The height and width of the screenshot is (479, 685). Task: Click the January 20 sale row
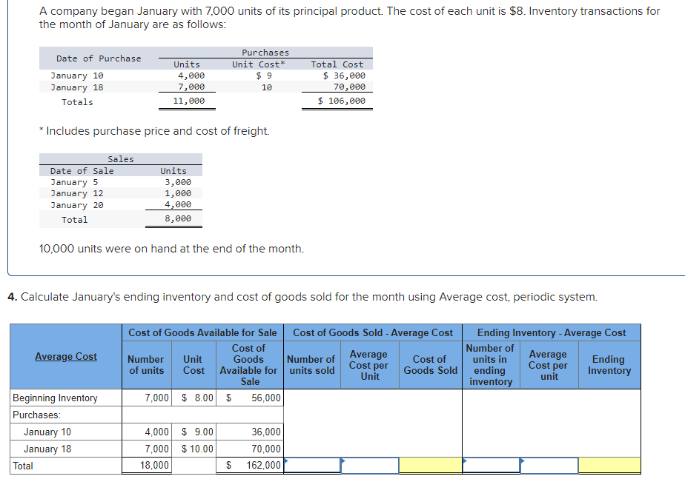pyautogui.click(x=121, y=205)
